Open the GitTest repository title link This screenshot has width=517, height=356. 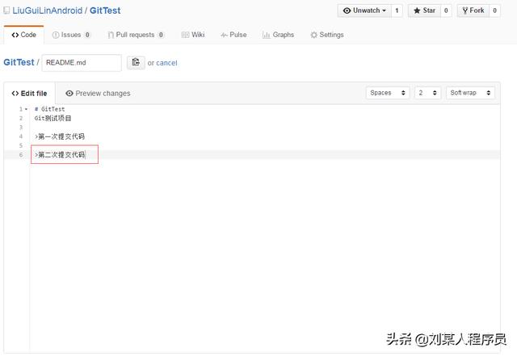click(105, 10)
